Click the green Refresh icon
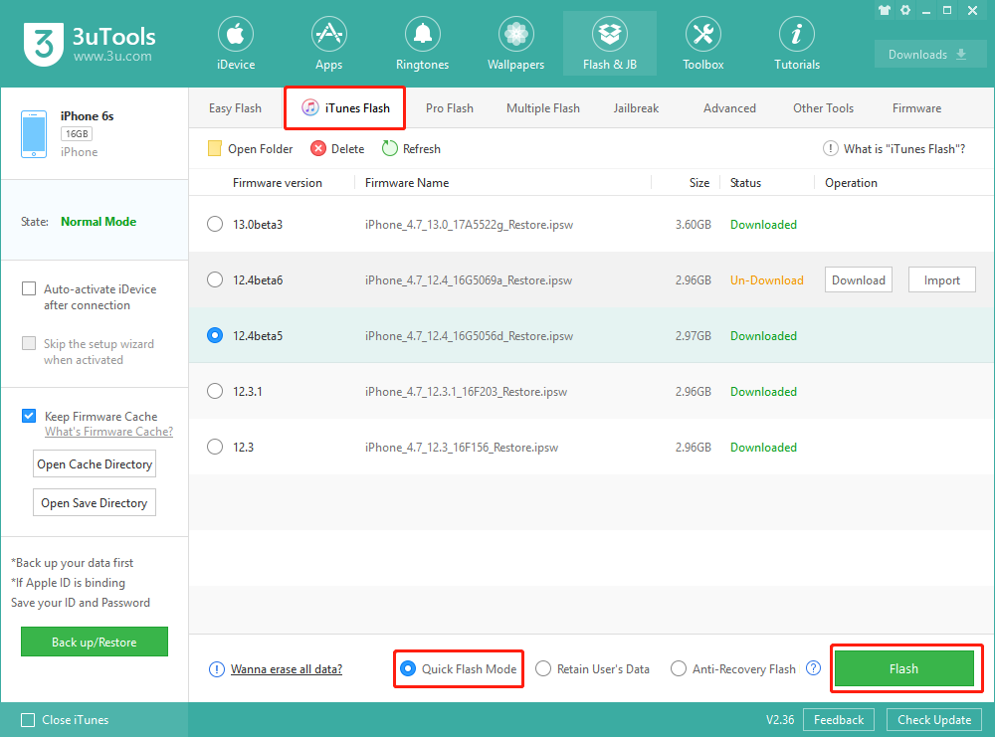 390,148
